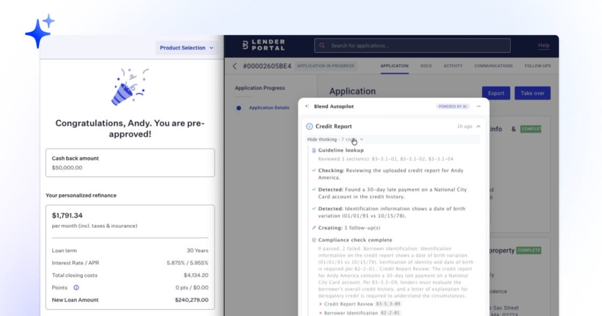
Task: Click the Application Progress heading
Action: pyautogui.click(x=260, y=88)
